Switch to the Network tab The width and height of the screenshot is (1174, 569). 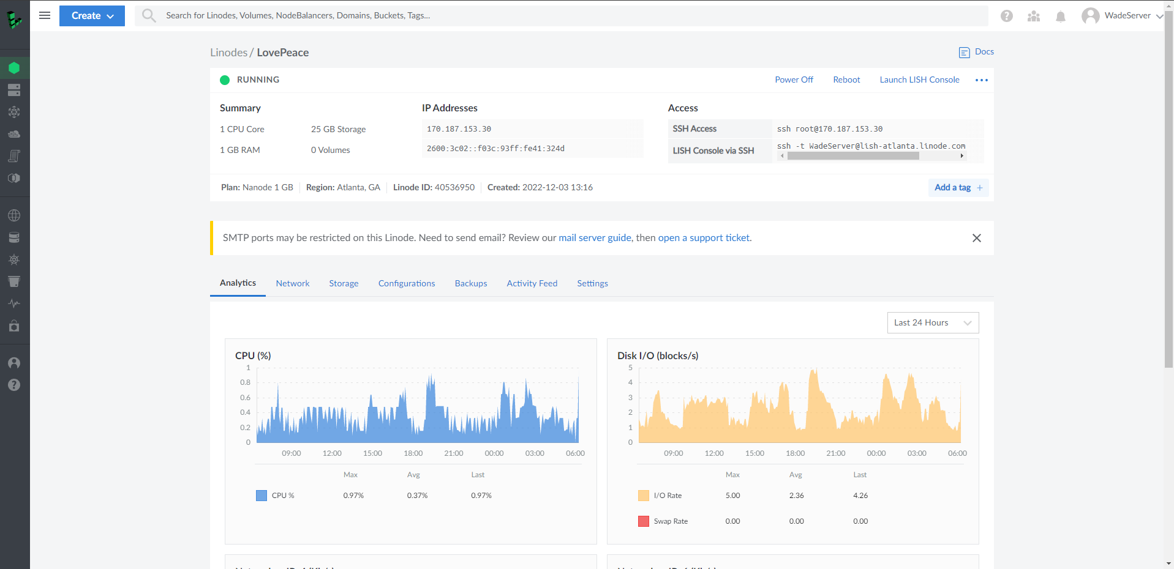click(293, 284)
